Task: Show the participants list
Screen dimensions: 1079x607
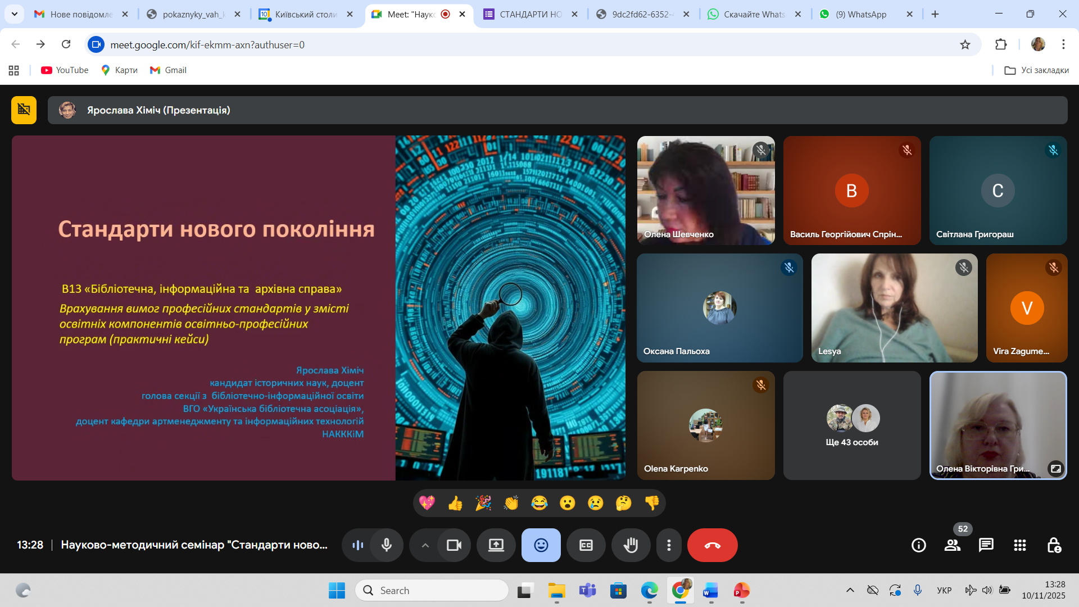Action: [952, 545]
